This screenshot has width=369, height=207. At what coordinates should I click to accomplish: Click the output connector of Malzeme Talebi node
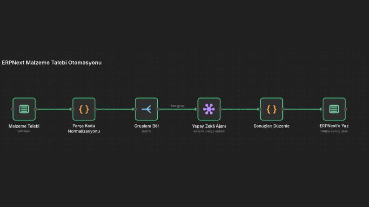(x=35, y=109)
